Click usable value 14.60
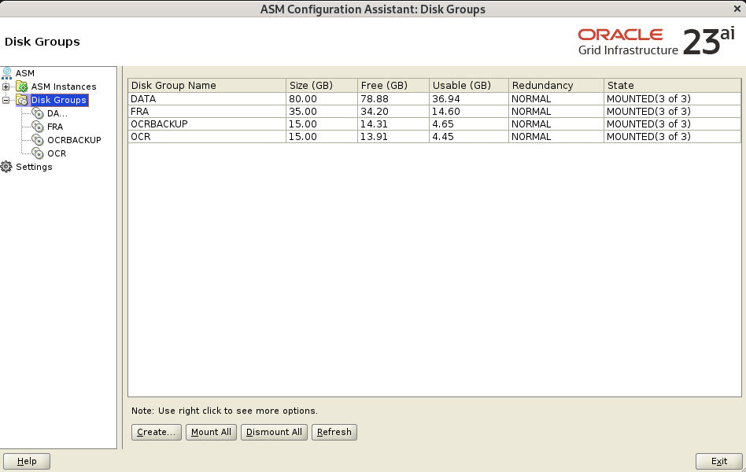This screenshot has width=746, height=472. coord(446,112)
